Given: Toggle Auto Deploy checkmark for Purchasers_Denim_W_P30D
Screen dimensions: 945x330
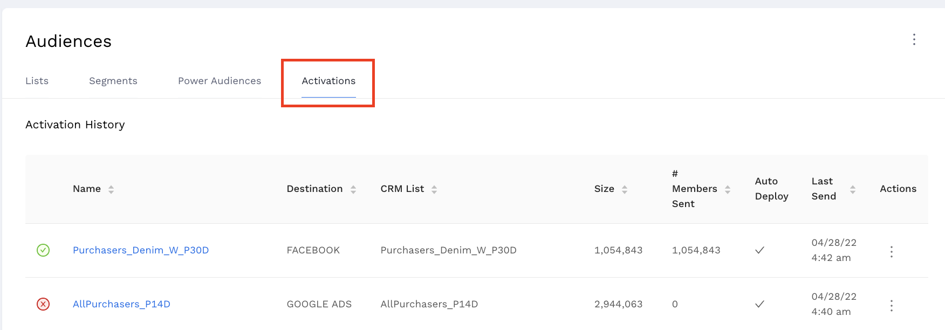Looking at the screenshot, I should (759, 250).
